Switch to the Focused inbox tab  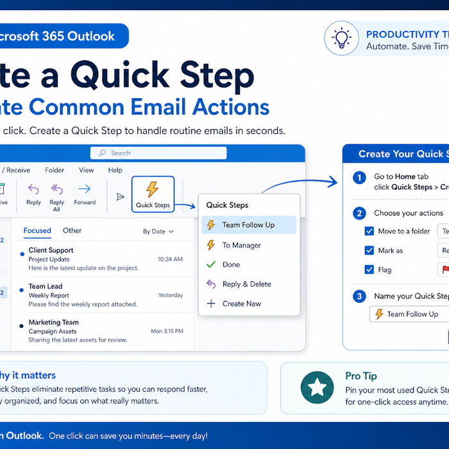pyautogui.click(x=37, y=230)
